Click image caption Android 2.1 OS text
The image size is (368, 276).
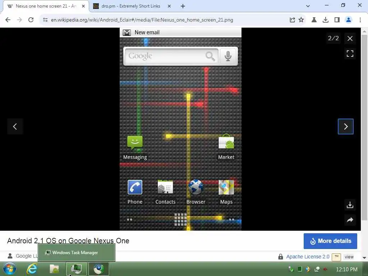coord(68,241)
